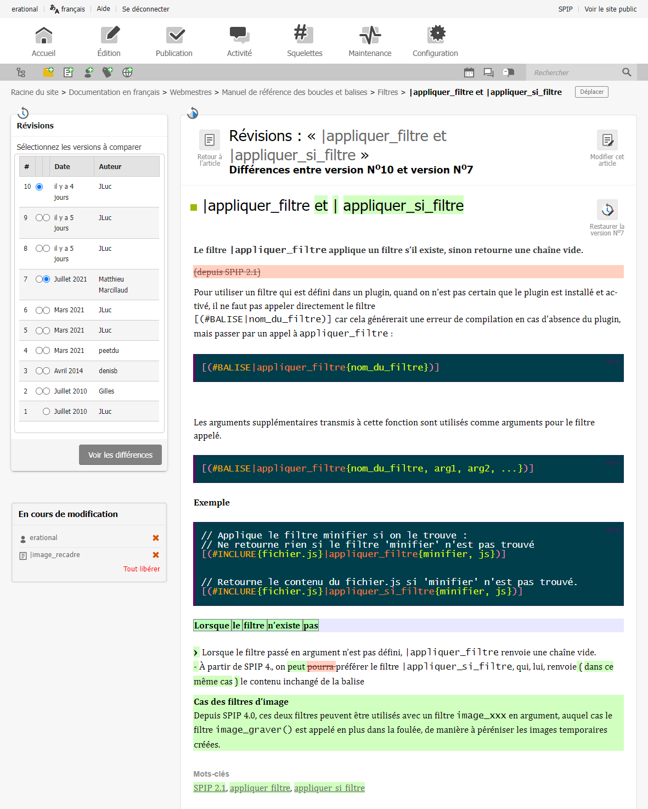Open the Publication menu
Screen dimensions: 648x809
click(x=174, y=41)
